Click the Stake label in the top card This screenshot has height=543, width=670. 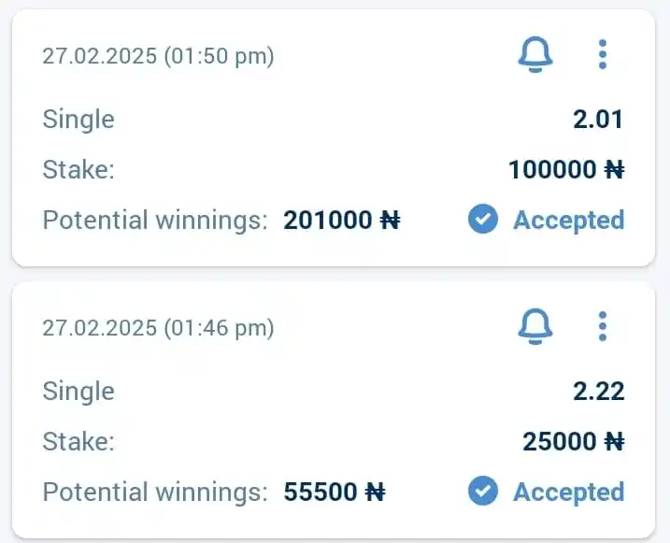tap(78, 169)
